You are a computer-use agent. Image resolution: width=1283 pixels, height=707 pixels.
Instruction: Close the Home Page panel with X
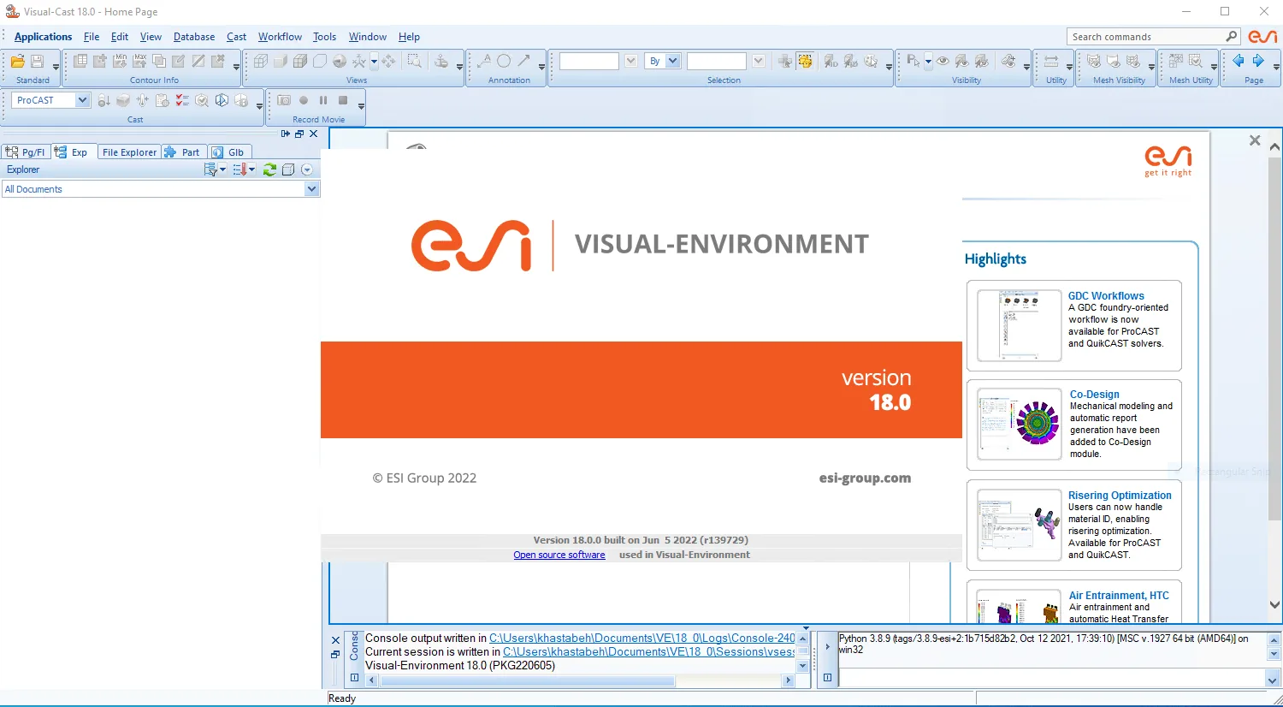tap(1255, 140)
